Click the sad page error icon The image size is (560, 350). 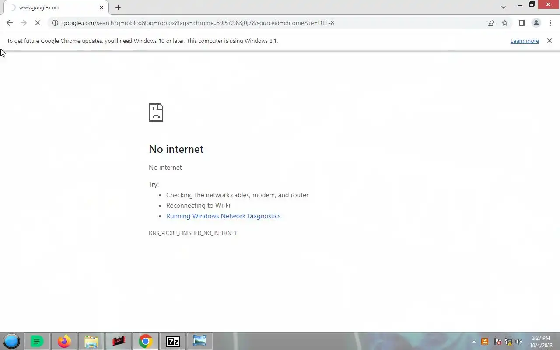156,112
